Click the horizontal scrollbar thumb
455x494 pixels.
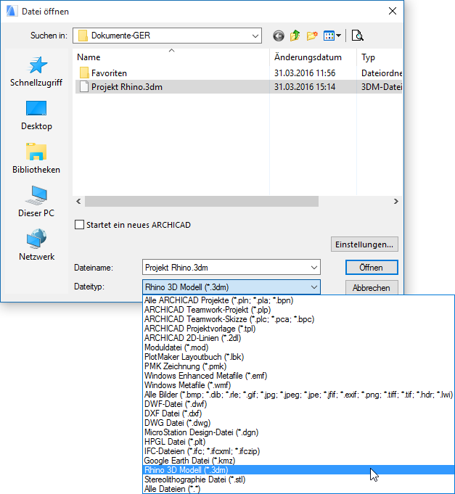[x=202, y=202]
